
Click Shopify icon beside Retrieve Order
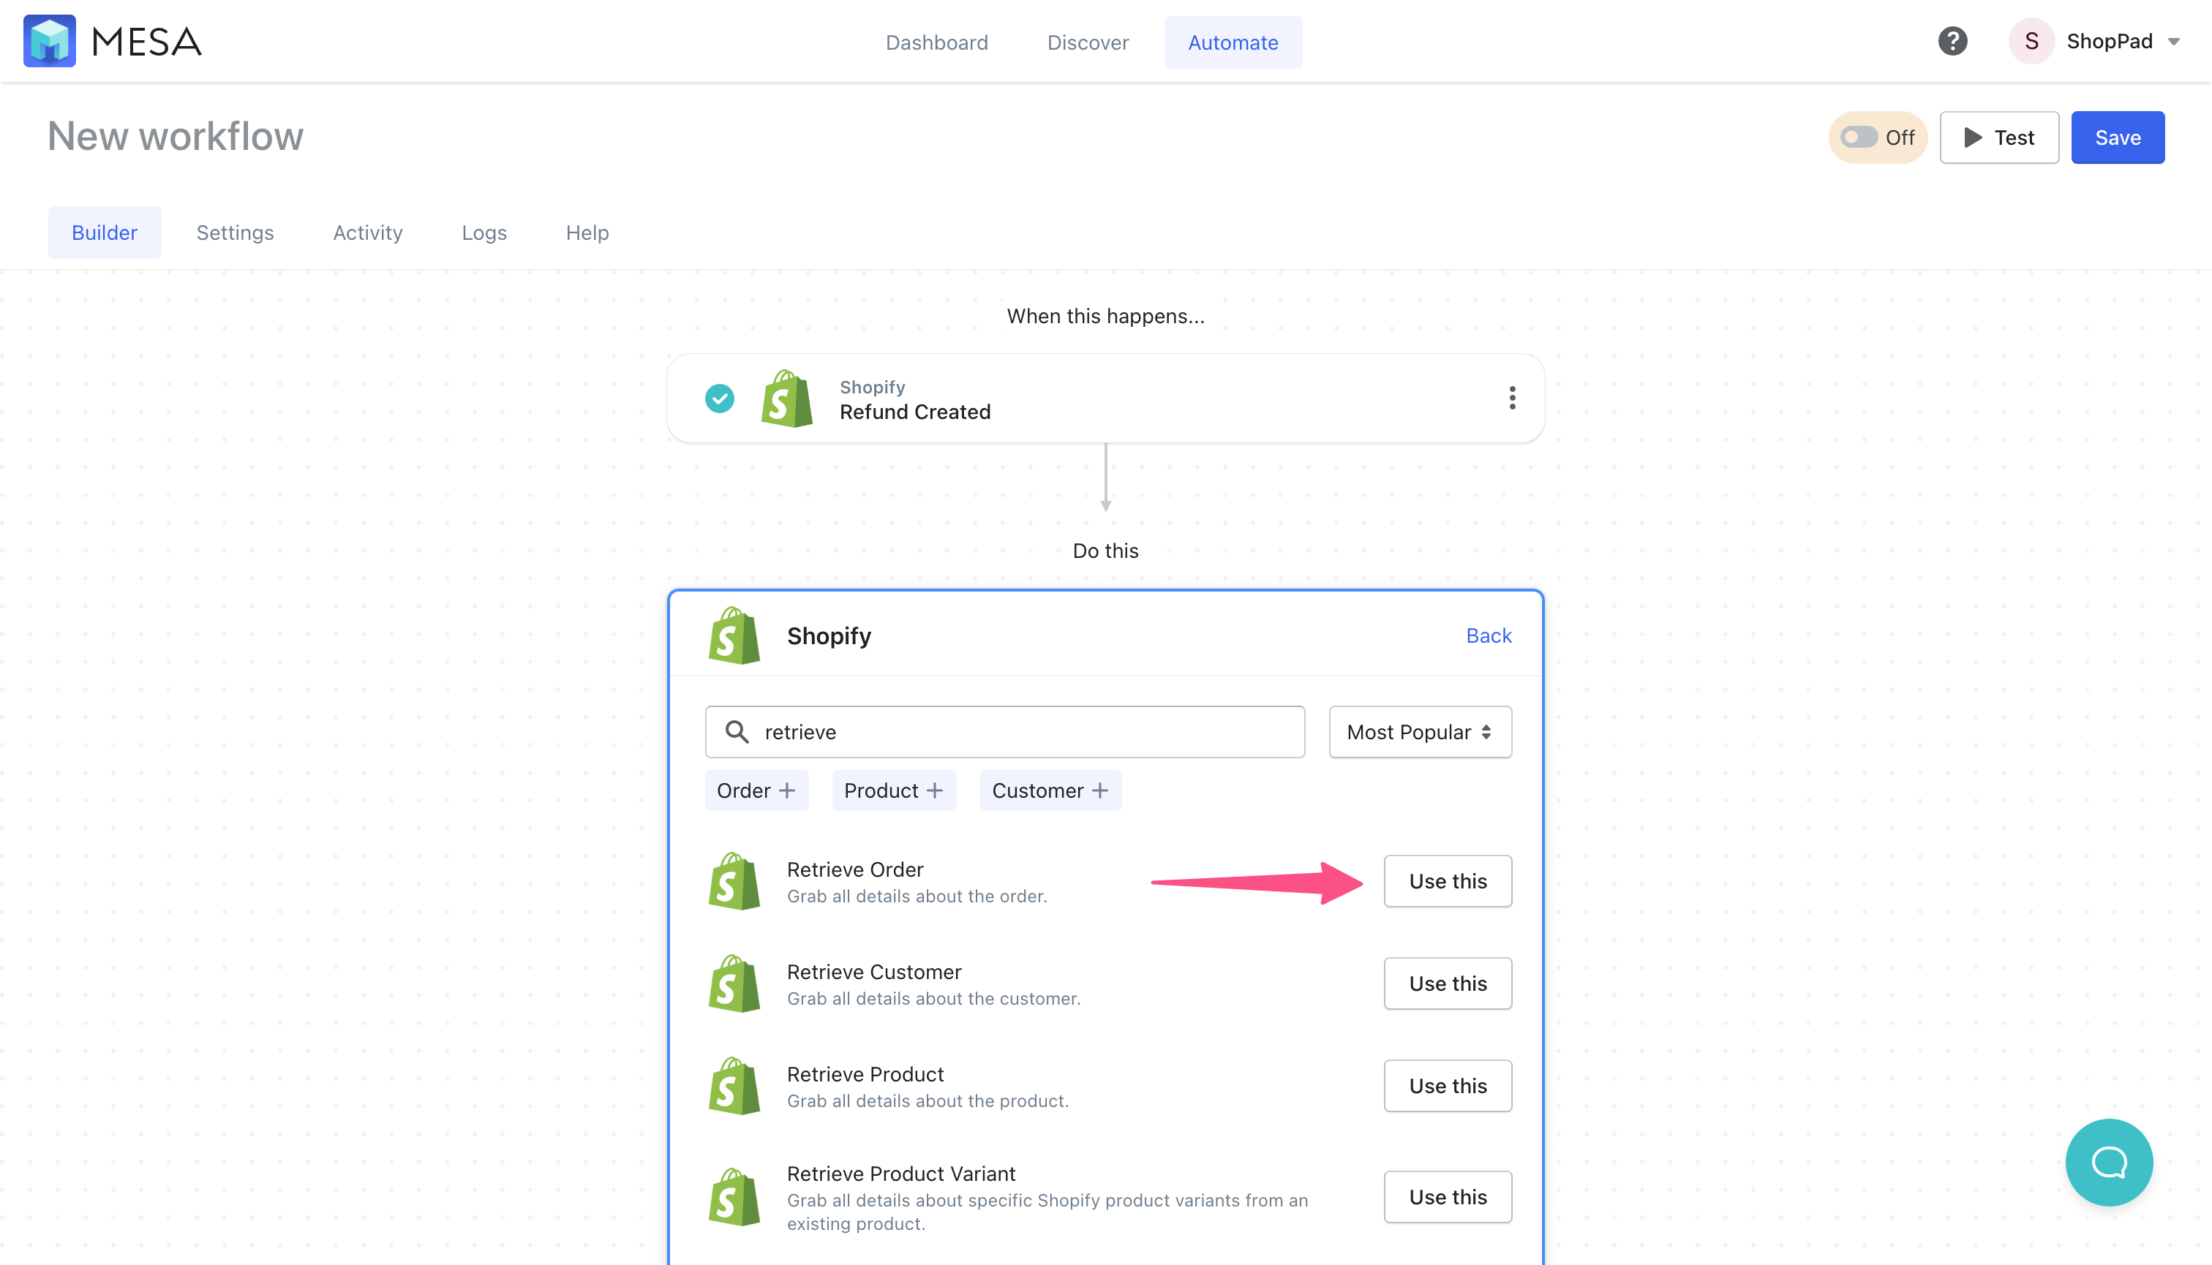734,881
